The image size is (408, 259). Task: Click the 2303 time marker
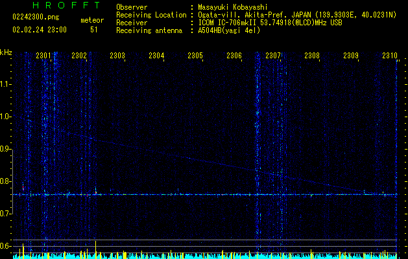point(117,55)
